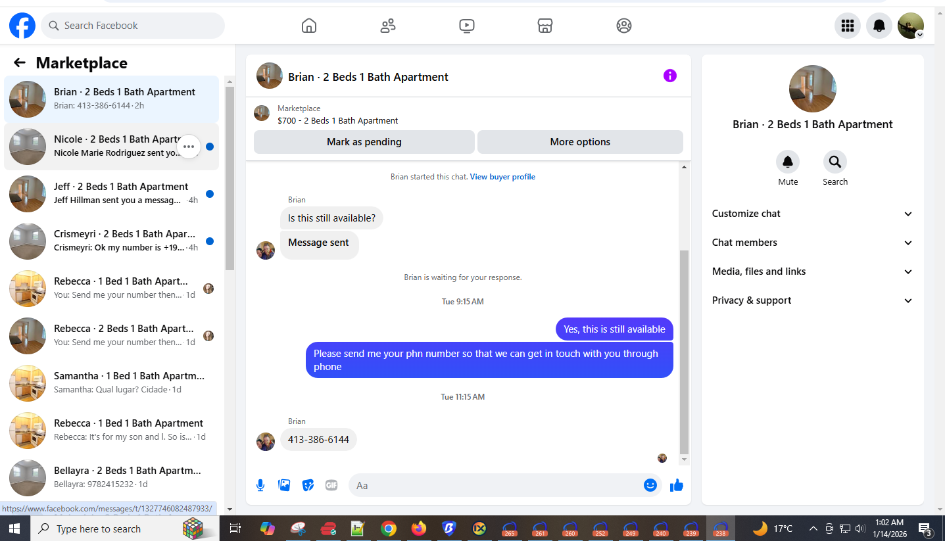Expand the Privacy & support section
The height and width of the screenshot is (541, 945).
pos(813,300)
